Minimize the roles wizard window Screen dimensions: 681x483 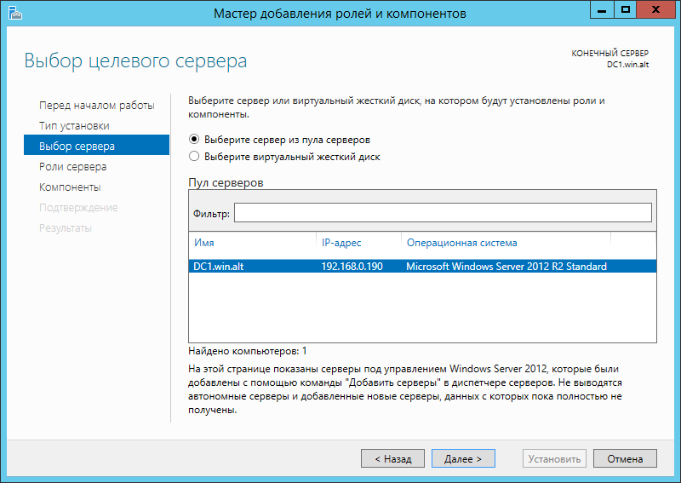[x=603, y=10]
